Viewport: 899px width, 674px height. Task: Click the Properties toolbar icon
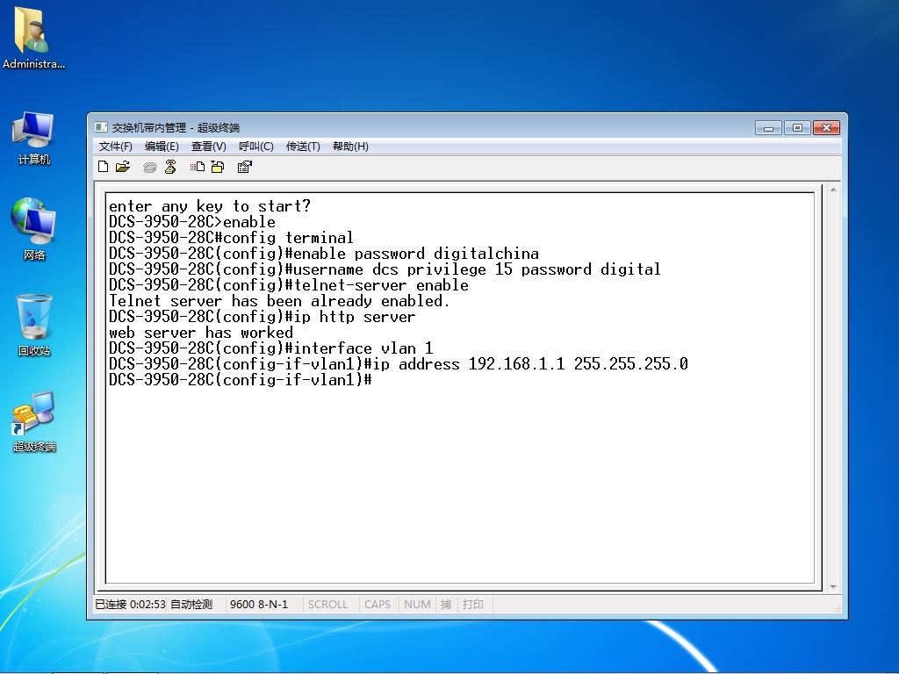tap(245, 167)
